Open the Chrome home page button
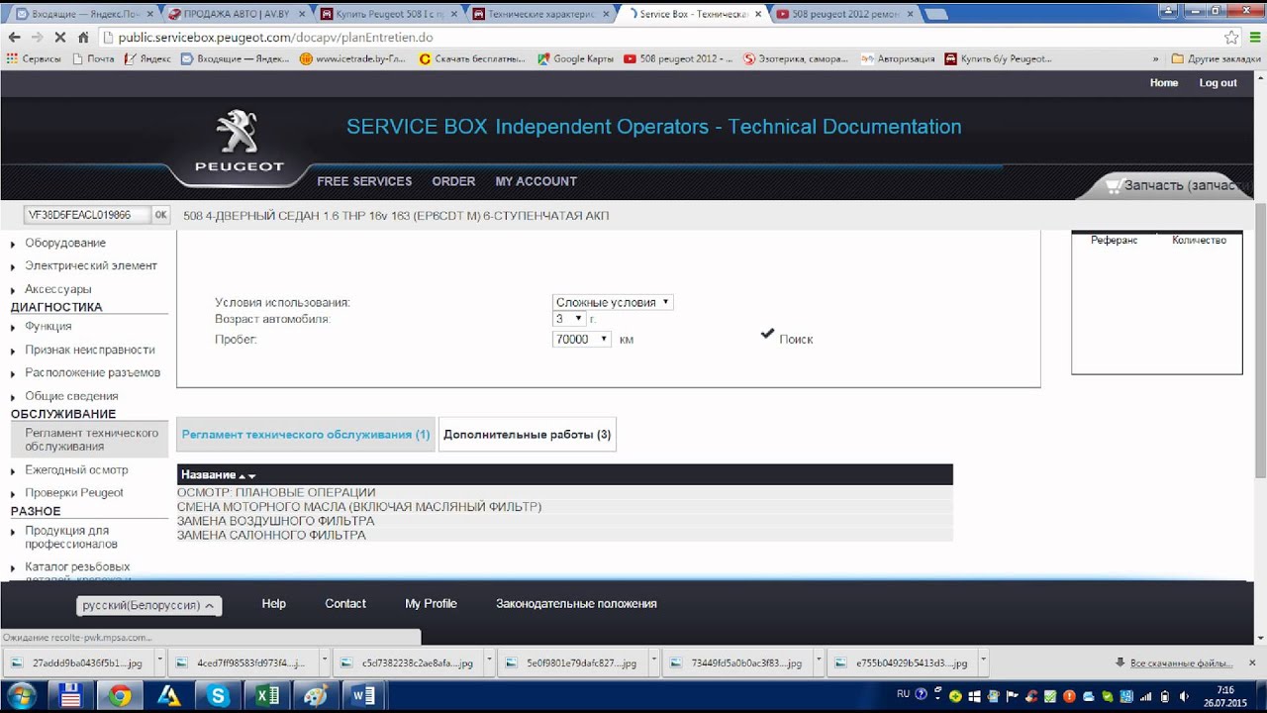This screenshot has height=713, width=1267. pos(84,38)
